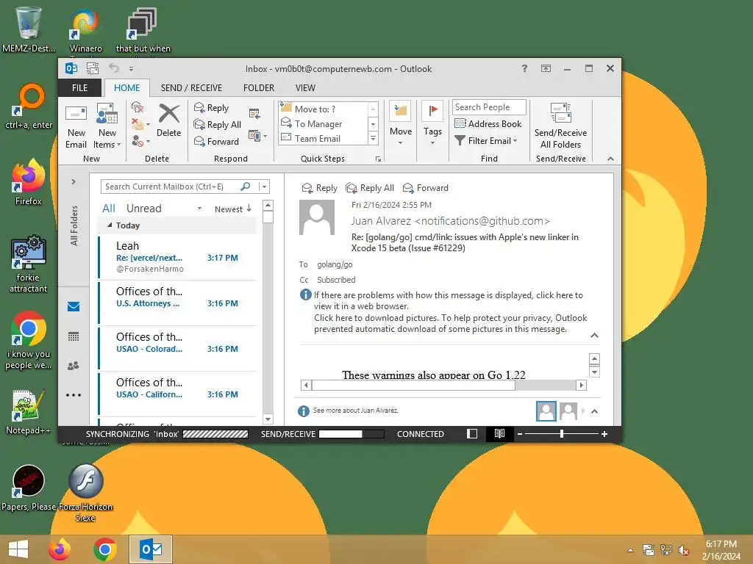This screenshot has height=564, width=753.
Task: Open the Filter Email dropdown
Action: pos(486,140)
